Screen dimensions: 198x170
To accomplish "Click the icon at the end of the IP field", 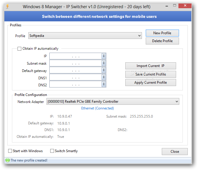I will 104,56.
